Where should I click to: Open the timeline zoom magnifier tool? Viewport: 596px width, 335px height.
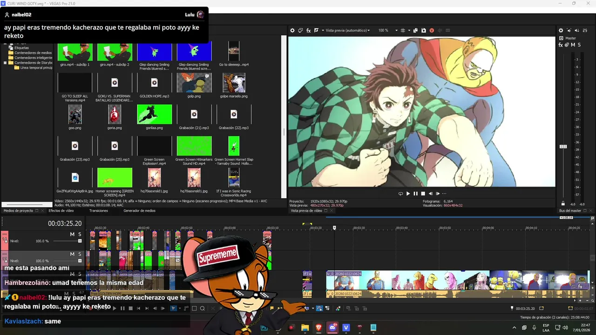(x=203, y=308)
